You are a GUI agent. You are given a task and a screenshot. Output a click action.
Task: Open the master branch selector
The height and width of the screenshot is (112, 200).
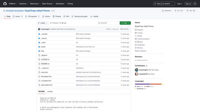click(x=43, y=23)
